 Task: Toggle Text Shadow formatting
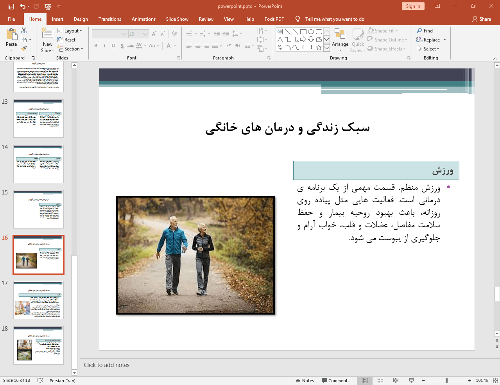point(122,46)
